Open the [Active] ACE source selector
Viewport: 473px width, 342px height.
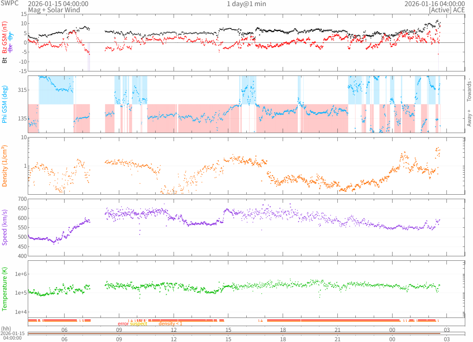(x=447, y=10)
